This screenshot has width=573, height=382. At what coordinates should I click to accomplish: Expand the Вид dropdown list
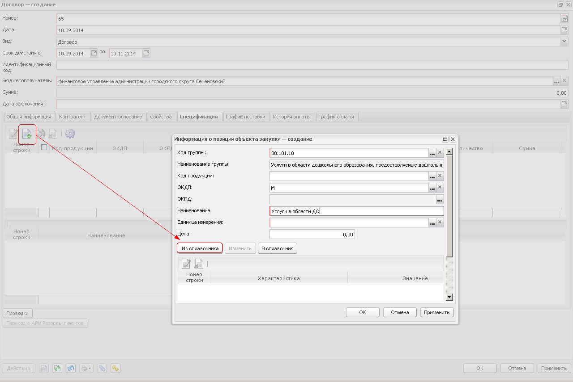[x=564, y=42]
